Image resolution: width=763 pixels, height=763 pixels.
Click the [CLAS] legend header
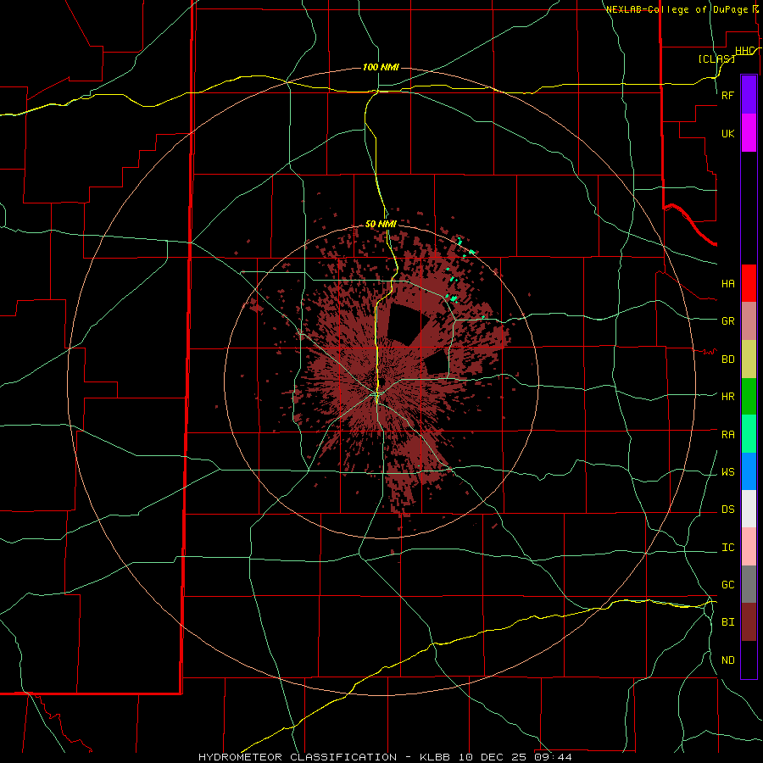(x=716, y=58)
